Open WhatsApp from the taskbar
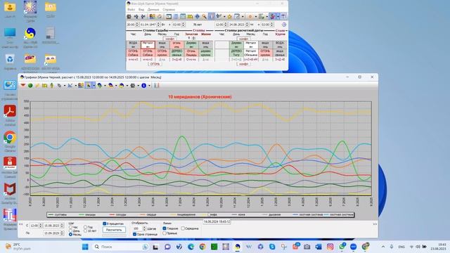The width and height of the screenshot is (450, 253). pyautogui.click(x=342, y=247)
